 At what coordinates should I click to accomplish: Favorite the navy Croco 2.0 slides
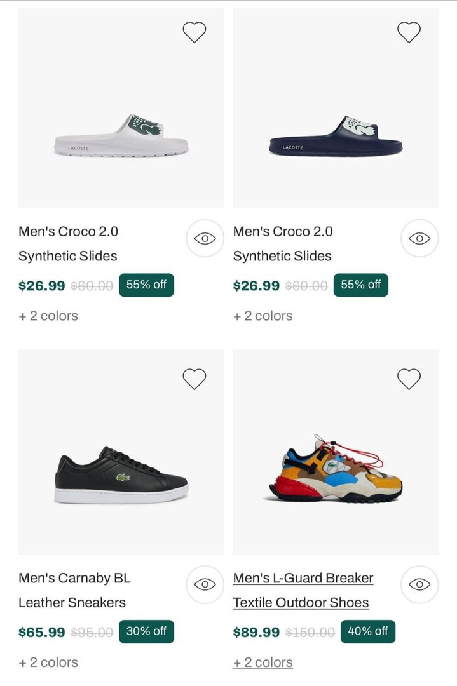click(x=409, y=32)
